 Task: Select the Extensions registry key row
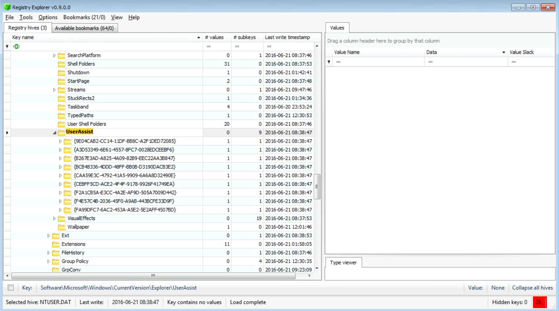162,244
